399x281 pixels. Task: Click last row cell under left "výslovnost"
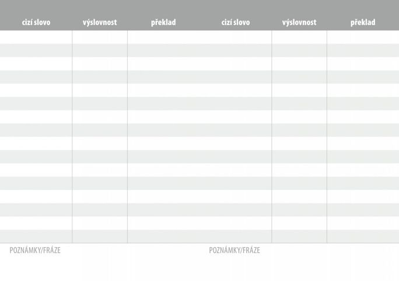click(x=100, y=236)
